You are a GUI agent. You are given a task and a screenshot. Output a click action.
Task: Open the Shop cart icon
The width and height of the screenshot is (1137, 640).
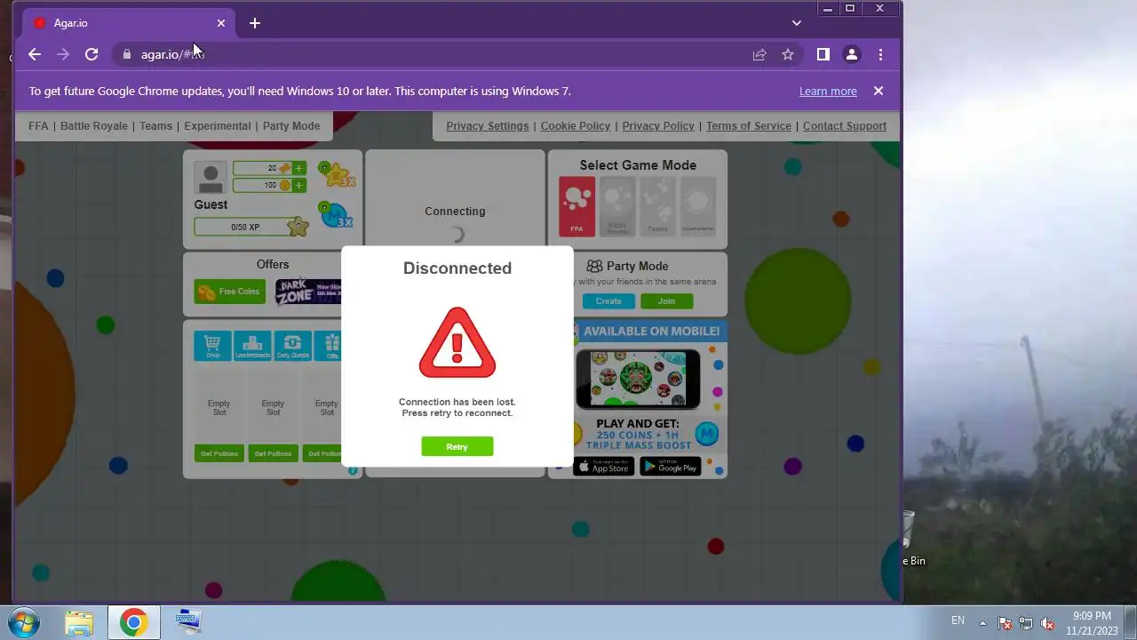212,346
